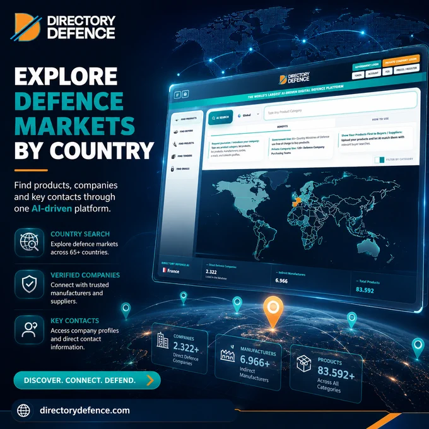
Task: Click the Manufacturers factory icon
Action: tap(228, 355)
